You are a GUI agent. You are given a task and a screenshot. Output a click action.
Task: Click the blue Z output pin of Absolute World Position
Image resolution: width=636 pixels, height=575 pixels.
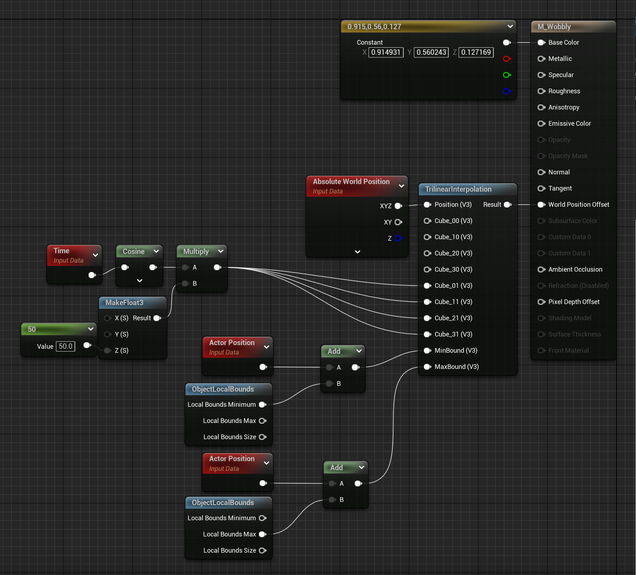coord(398,239)
